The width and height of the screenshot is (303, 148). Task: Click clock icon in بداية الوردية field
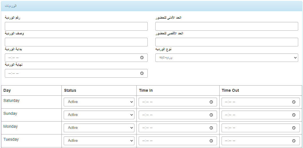(142, 58)
